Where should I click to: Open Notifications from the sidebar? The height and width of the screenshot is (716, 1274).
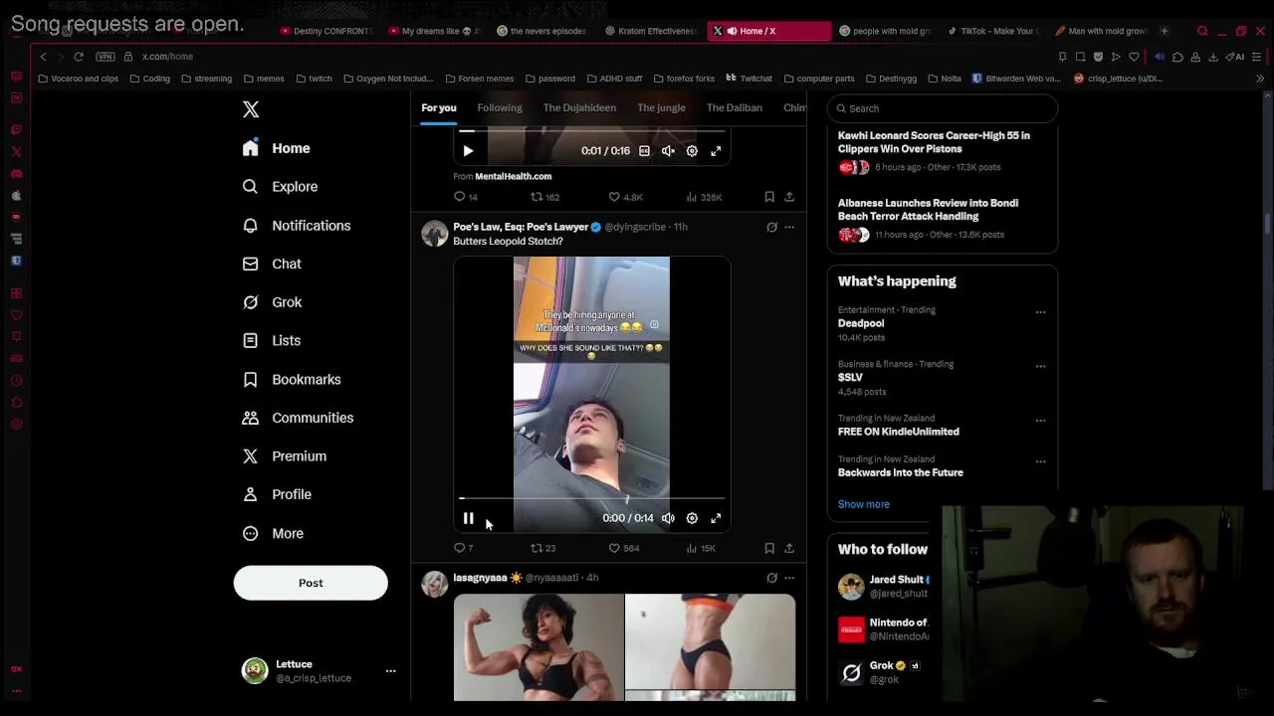(297, 226)
